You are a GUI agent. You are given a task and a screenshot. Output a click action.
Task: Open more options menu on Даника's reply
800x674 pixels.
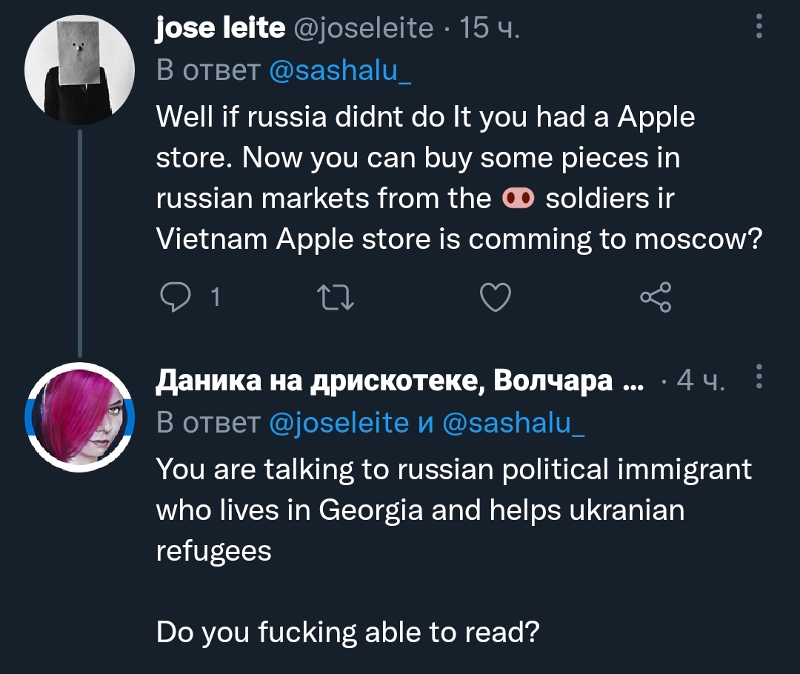[758, 379]
